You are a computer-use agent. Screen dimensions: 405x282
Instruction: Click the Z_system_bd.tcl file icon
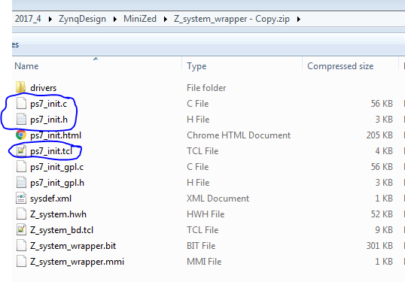[21, 229]
